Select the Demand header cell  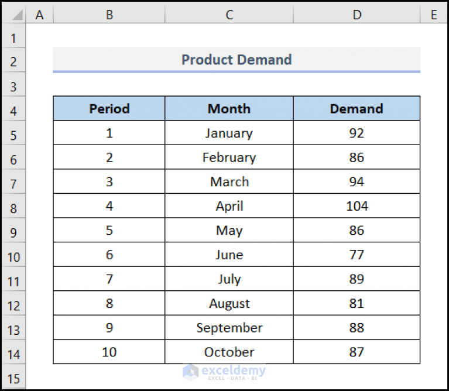click(x=357, y=108)
